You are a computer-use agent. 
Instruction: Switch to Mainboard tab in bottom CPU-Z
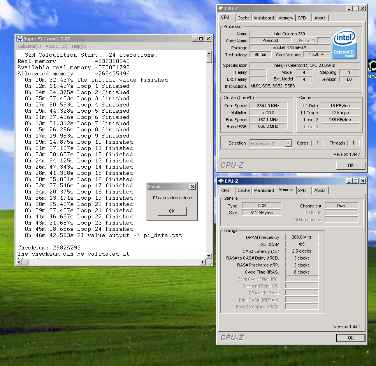[x=264, y=190]
